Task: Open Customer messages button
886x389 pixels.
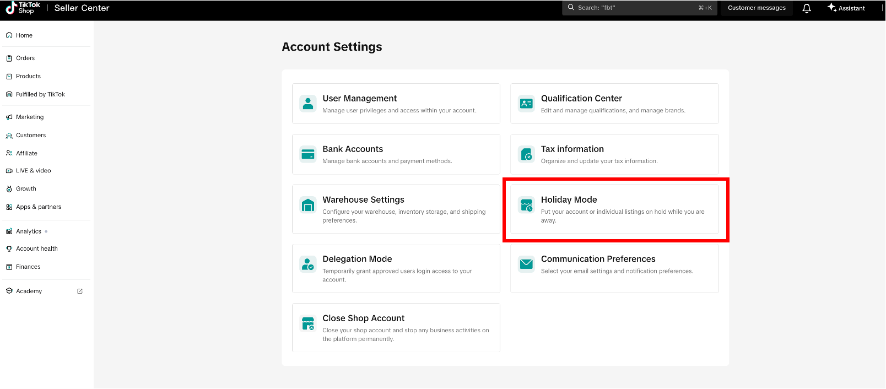Action: tap(757, 8)
